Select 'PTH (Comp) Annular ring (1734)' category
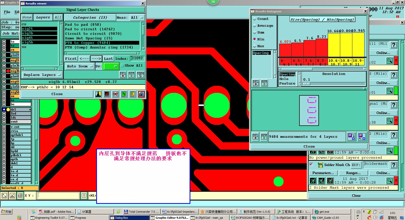The height and width of the screenshot is (220, 405). coord(99,47)
